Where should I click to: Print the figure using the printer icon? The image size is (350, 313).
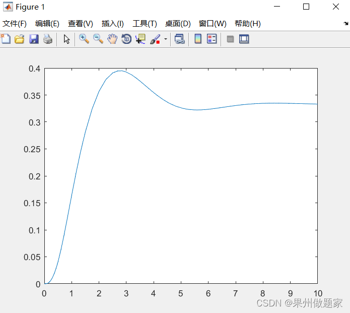click(x=48, y=39)
